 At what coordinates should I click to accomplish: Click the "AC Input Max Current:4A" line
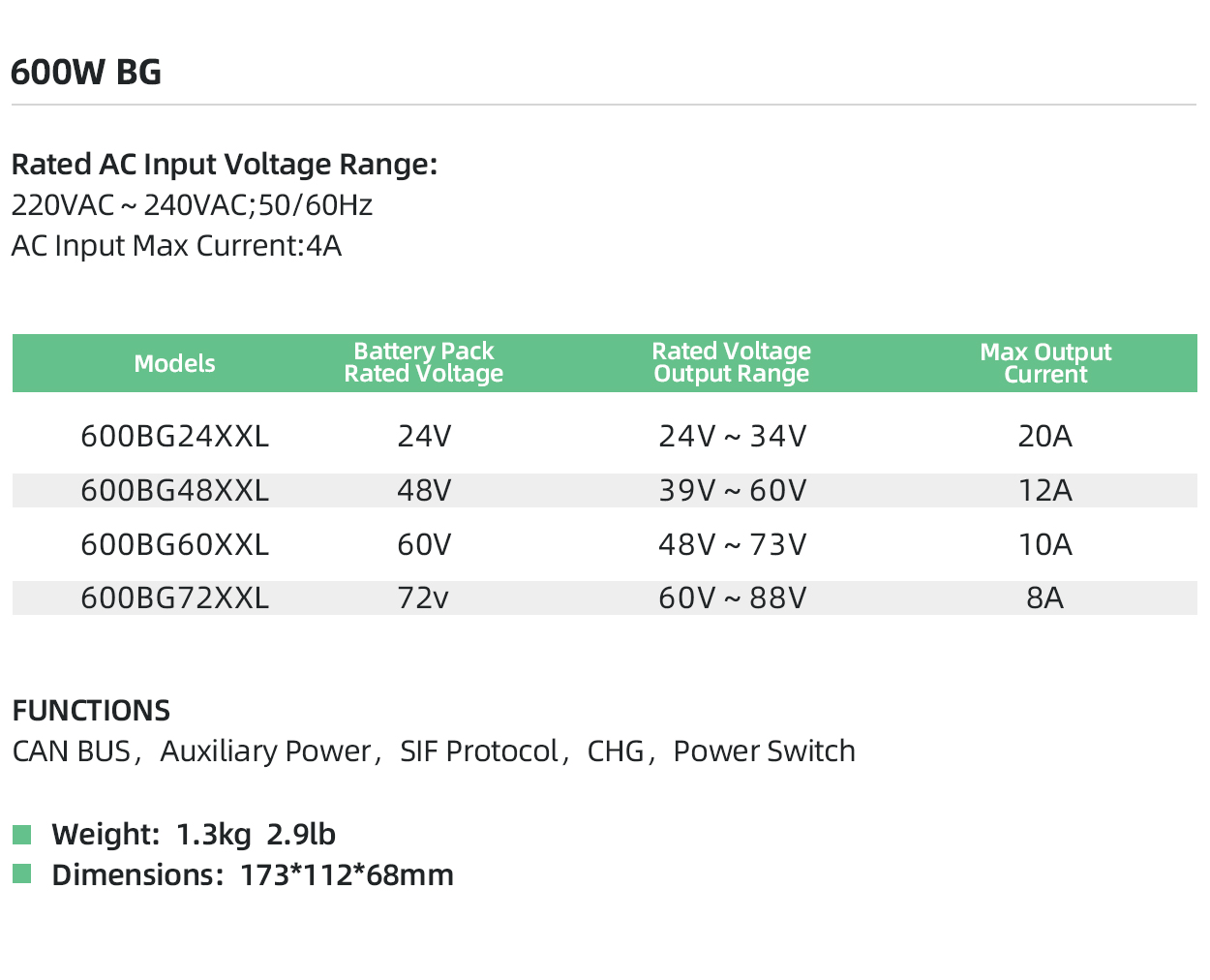(x=176, y=246)
